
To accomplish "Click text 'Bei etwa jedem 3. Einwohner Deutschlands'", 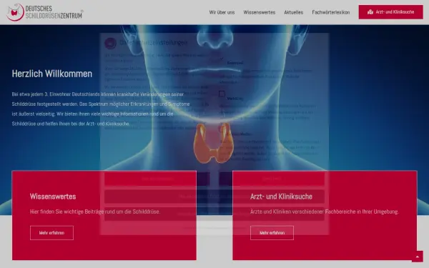I will 56,94.
